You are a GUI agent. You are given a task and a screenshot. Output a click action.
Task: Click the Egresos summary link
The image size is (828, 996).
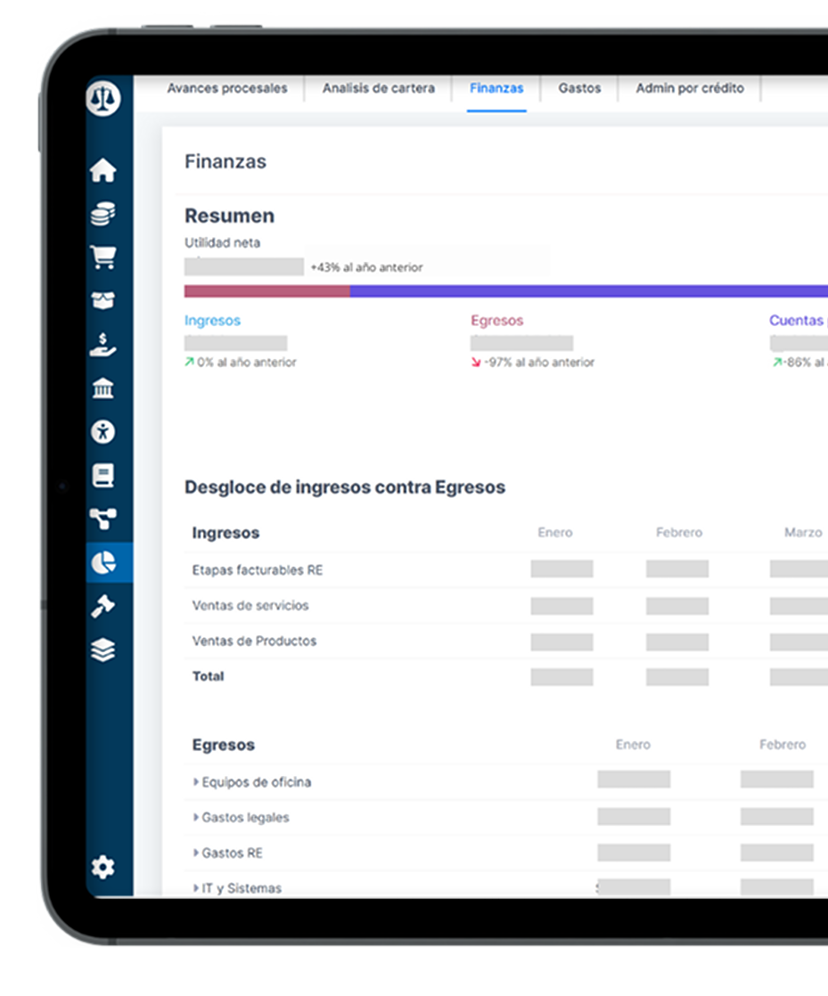(497, 321)
